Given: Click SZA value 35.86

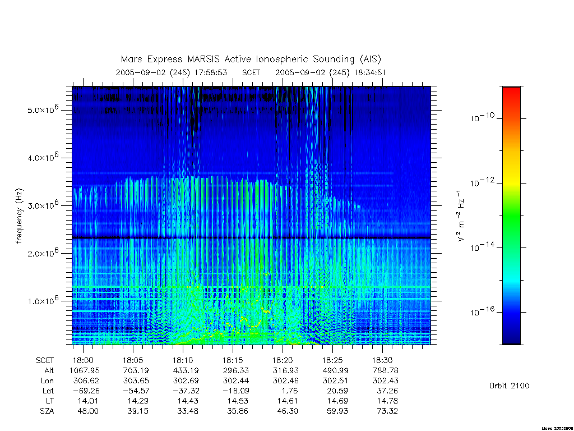Looking at the screenshot, I should (x=238, y=411).
